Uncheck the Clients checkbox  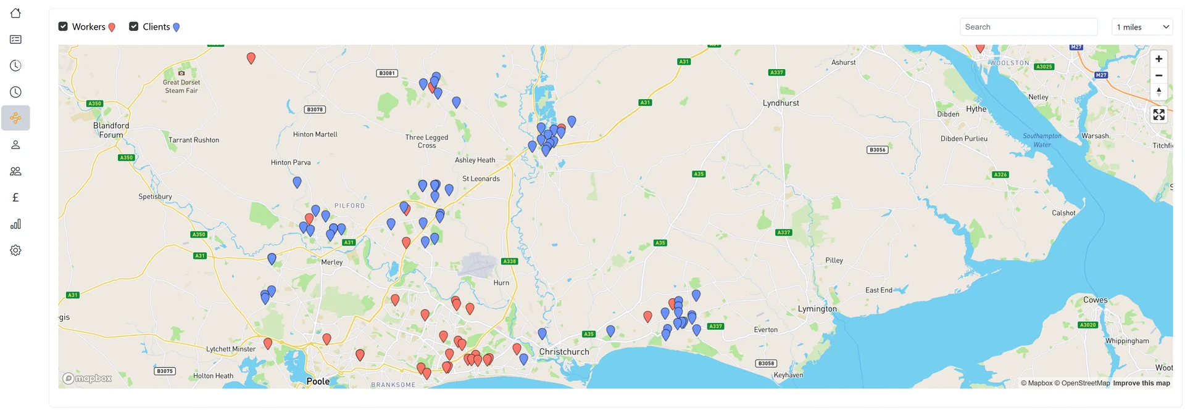(x=133, y=27)
